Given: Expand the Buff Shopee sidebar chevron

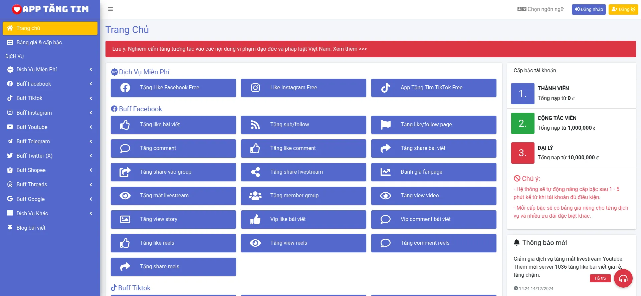Looking at the screenshot, I should tap(91, 170).
